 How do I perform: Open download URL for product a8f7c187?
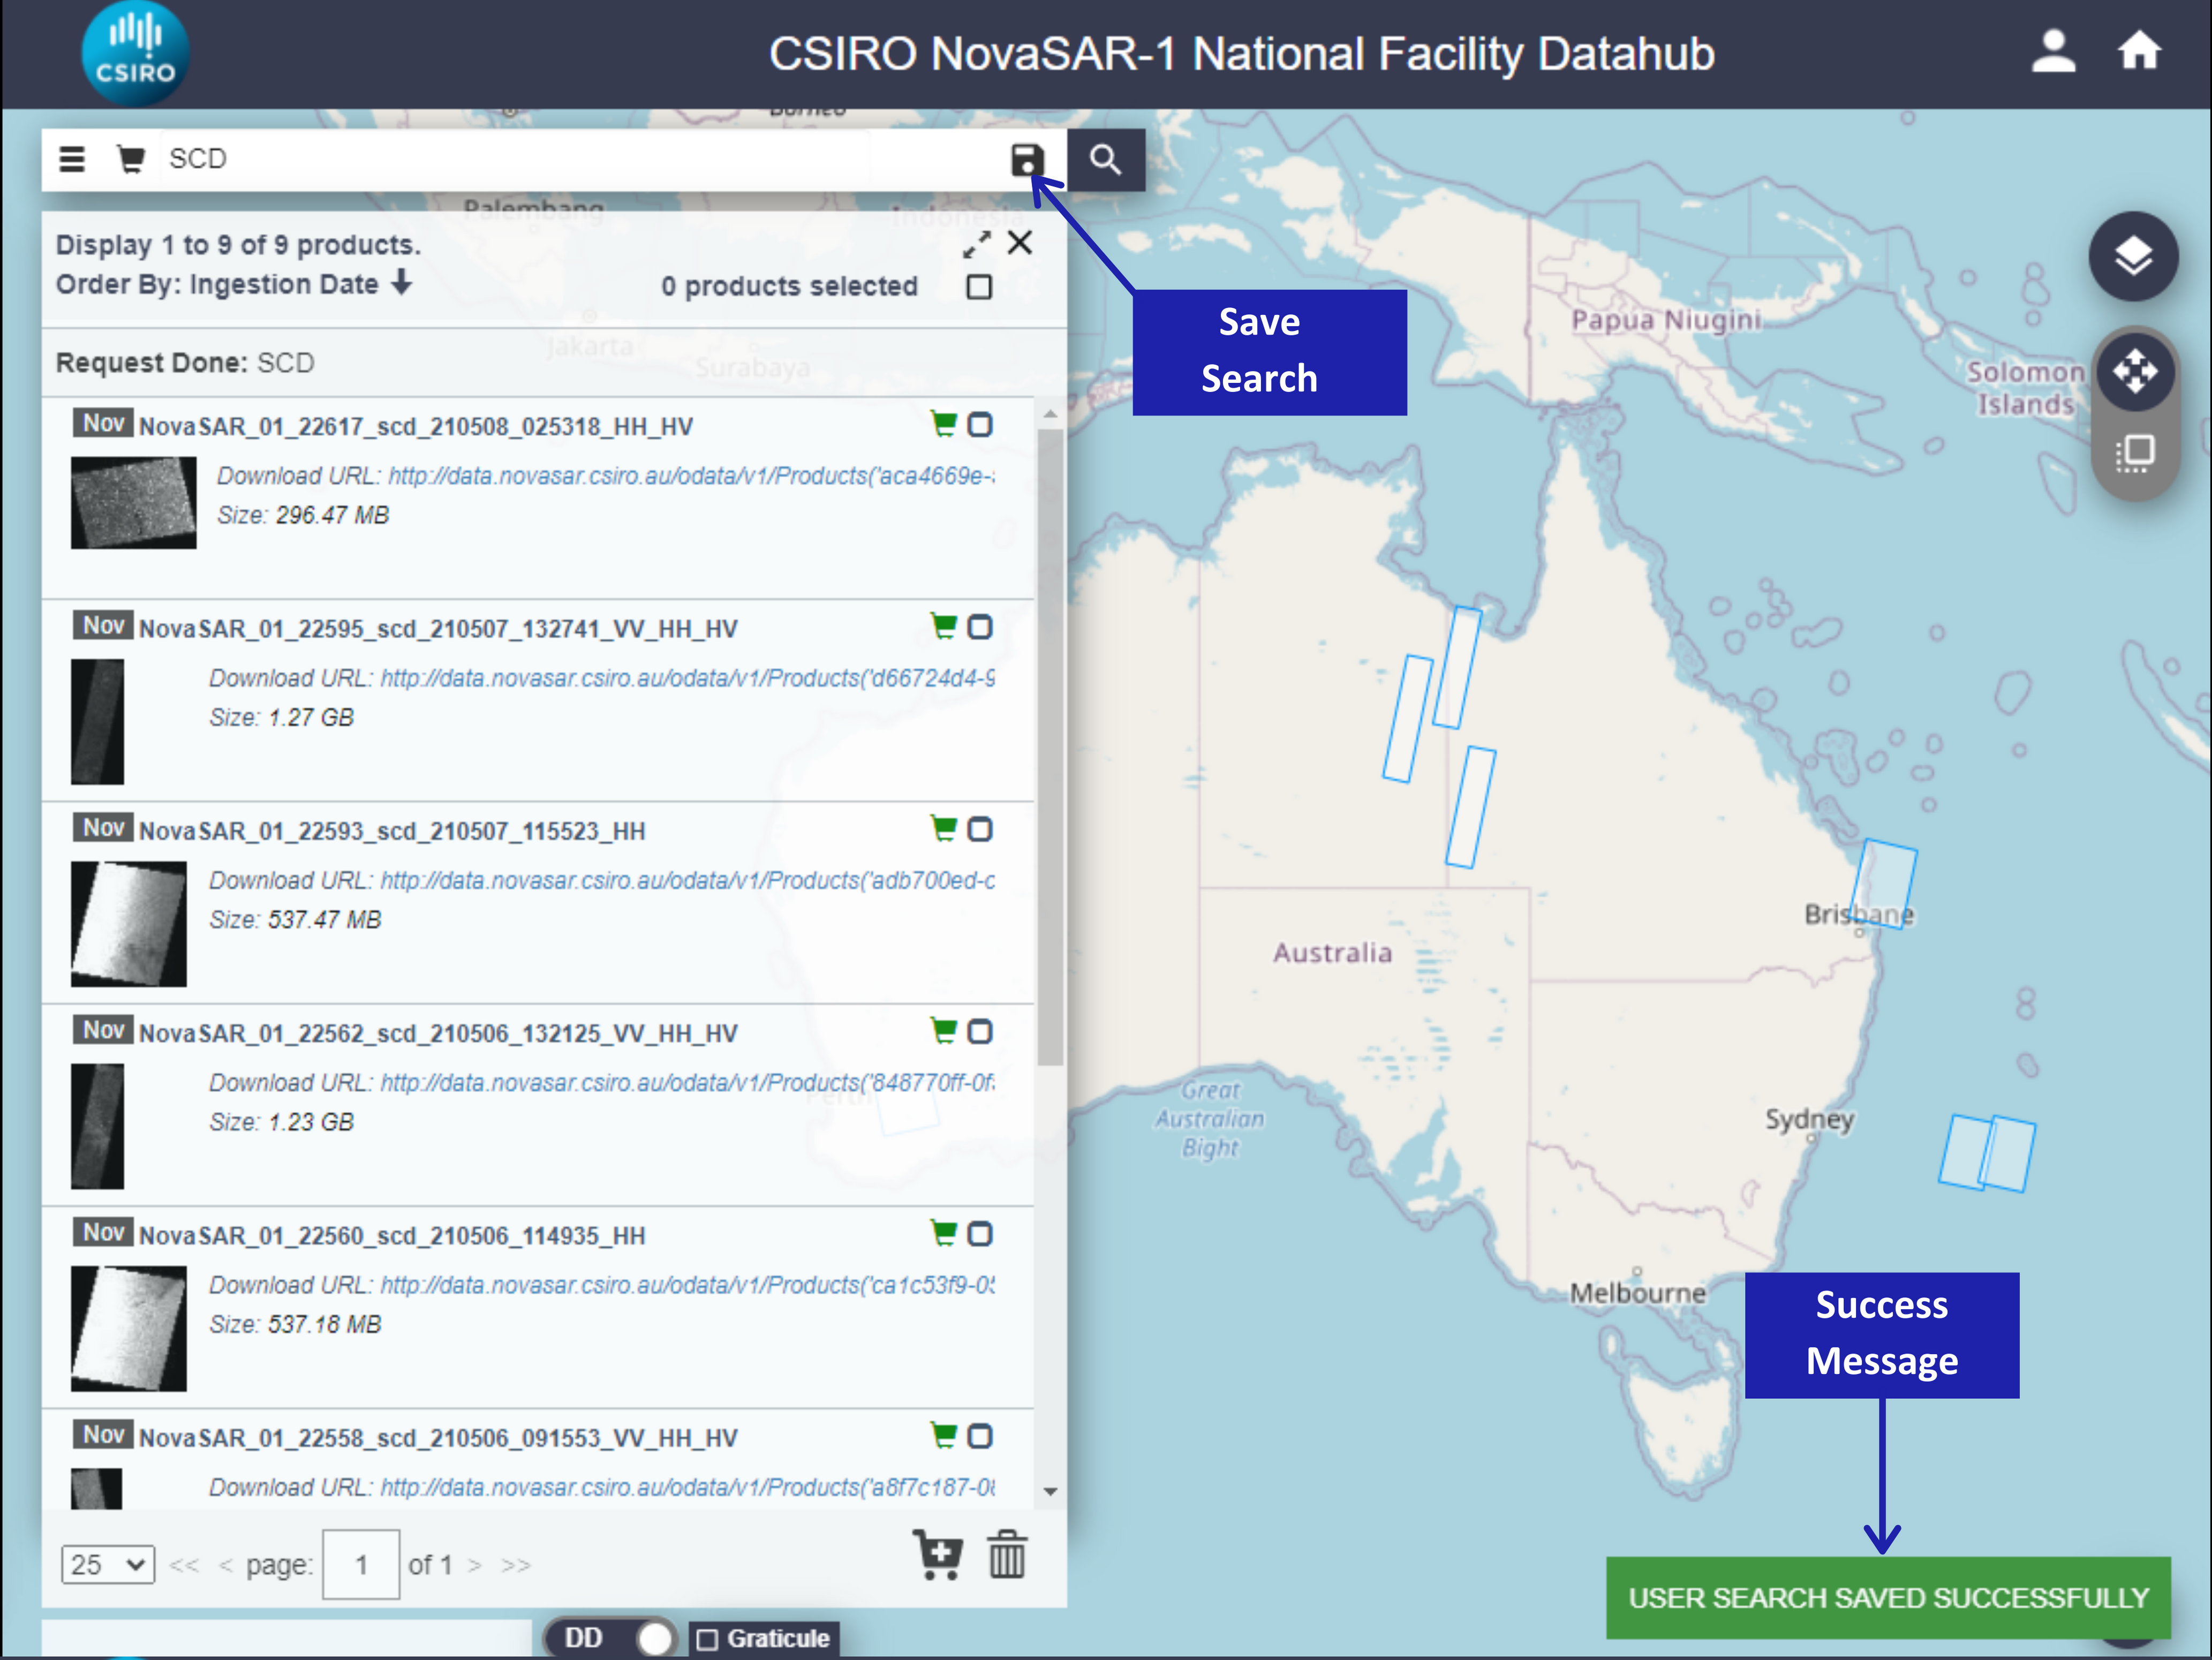(x=687, y=1487)
